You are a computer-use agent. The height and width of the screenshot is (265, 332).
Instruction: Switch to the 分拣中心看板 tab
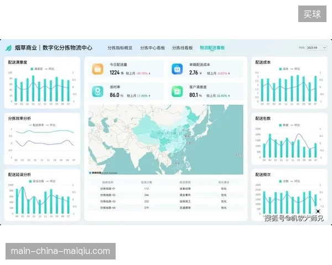pos(153,48)
